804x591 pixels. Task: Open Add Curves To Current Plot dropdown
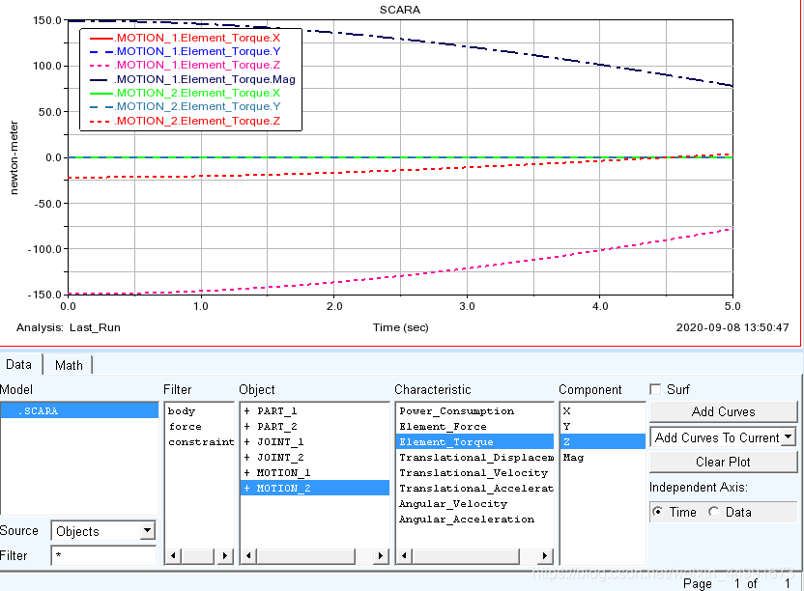pos(789,437)
